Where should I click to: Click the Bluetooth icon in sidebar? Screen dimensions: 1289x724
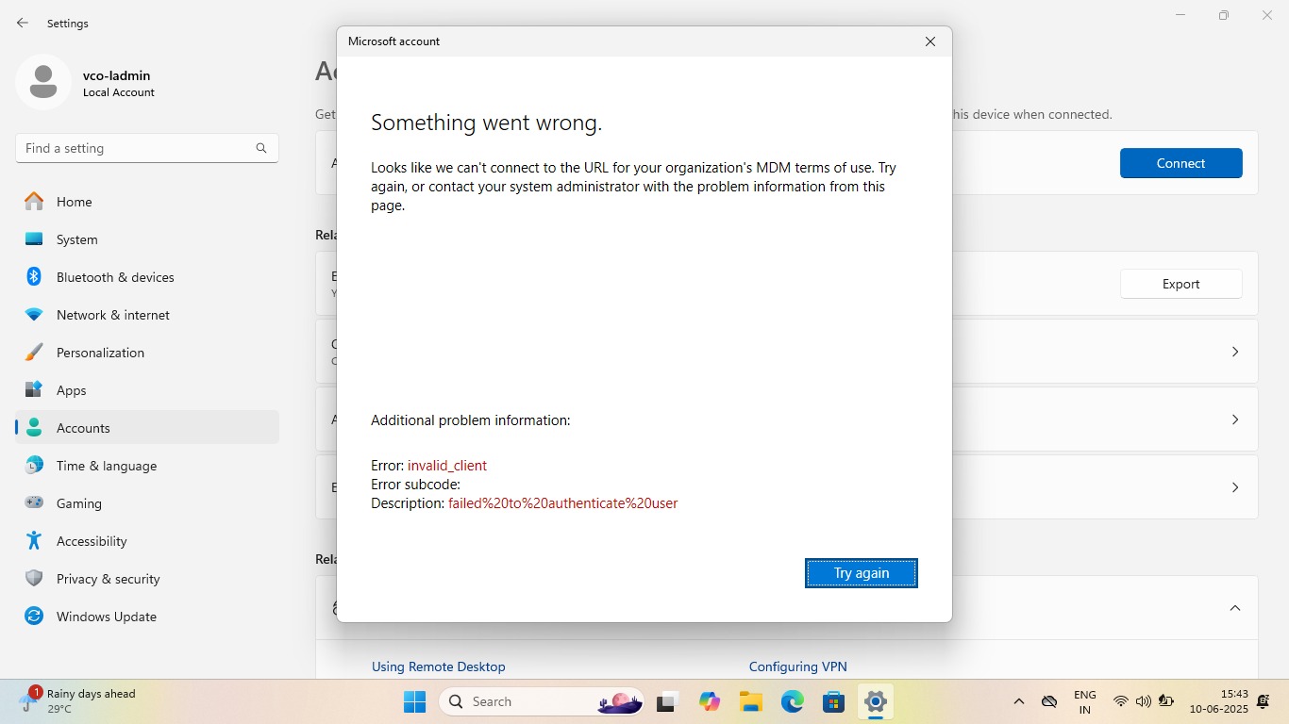click(34, 276)
